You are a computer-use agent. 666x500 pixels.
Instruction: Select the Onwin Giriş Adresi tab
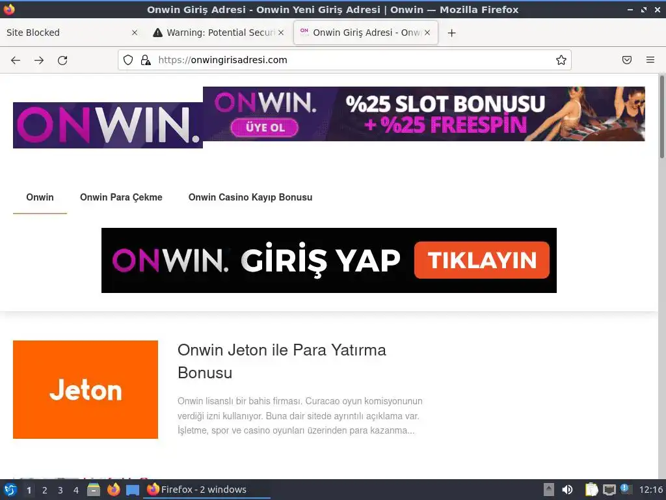point(366,33)
